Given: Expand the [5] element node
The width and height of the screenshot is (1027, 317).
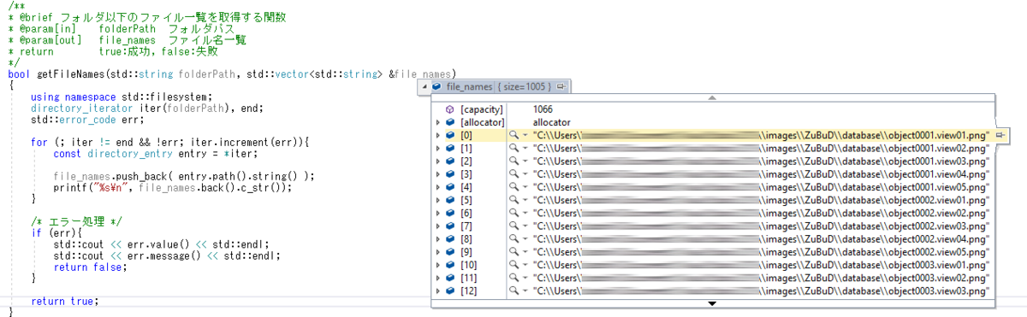Looking at the screenshot, I should pos(438,199).
